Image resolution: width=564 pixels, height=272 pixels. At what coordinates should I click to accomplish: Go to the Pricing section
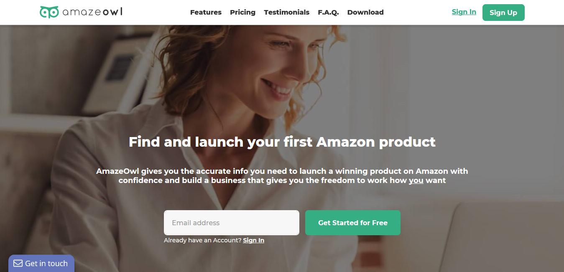[x=242, y=13]
